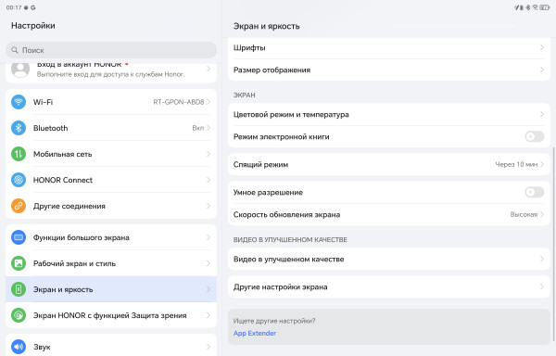Screen dimensions: 556x356
Task: Select Экран HONOR с функцией Защита зрения
Action: pyautogui.click(x=111, y=315)
